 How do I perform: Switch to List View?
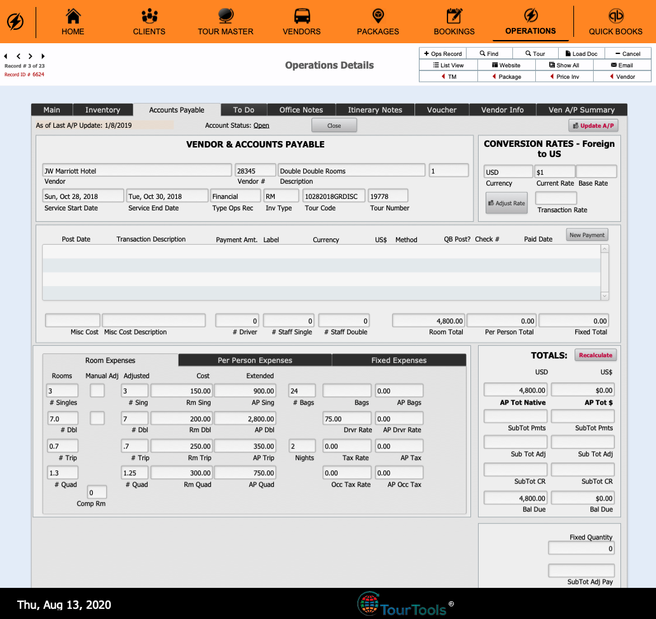point(449,65)
